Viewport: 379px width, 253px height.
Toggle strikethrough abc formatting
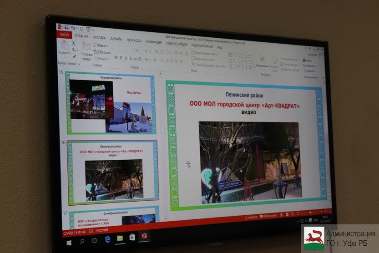coord(136,59)
